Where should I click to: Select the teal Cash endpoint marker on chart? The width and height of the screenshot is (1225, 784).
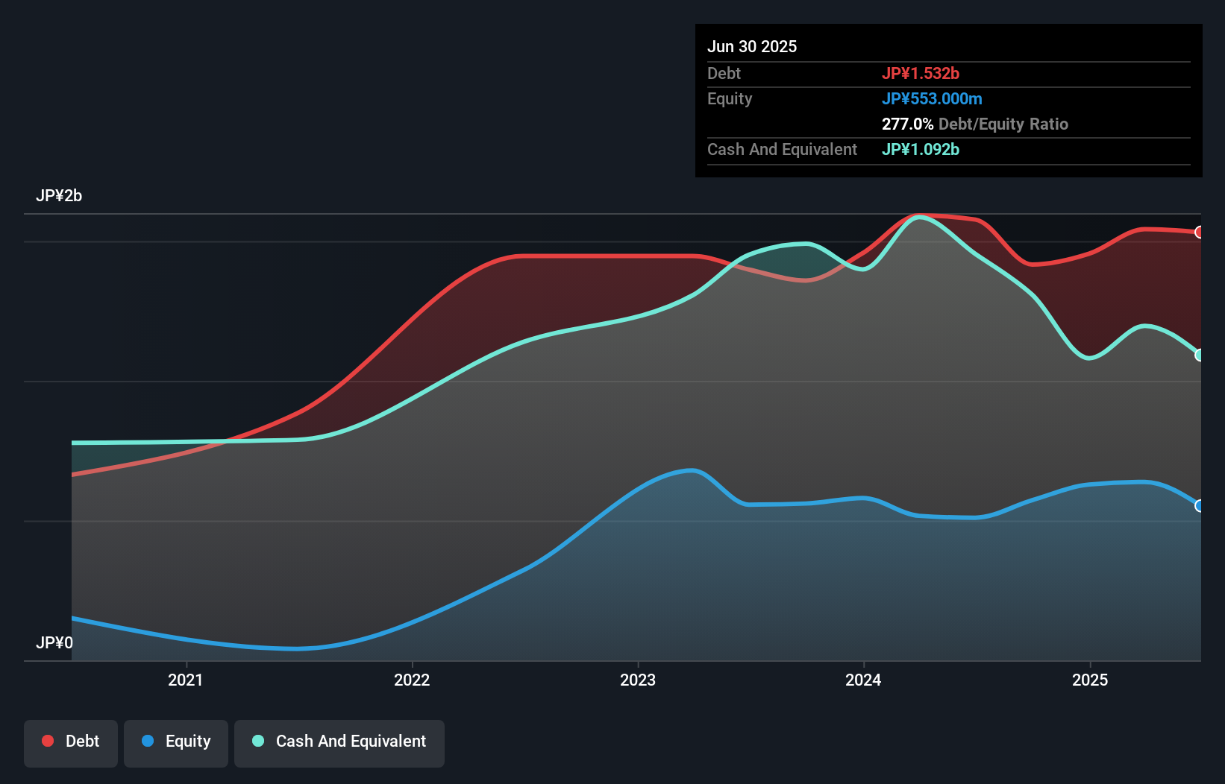(1200, 355)
